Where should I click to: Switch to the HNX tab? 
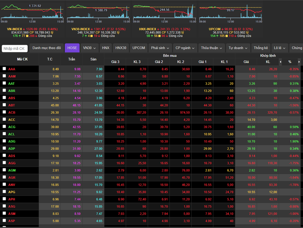(106, 48)
